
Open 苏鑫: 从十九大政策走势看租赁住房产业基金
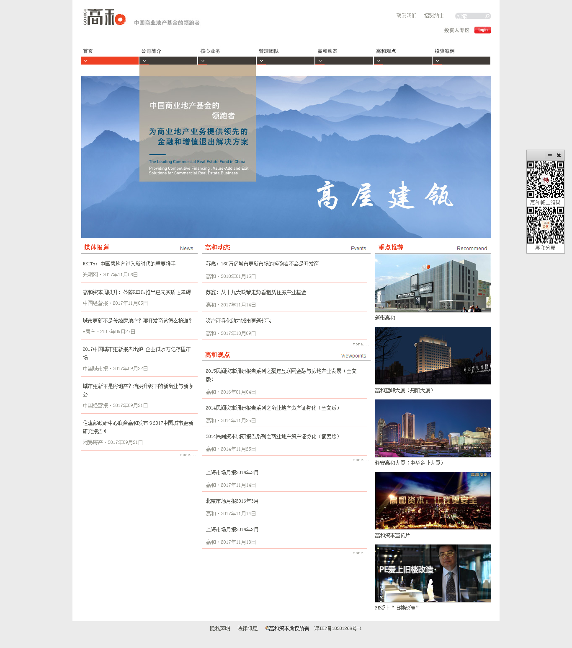pos(256,292)
